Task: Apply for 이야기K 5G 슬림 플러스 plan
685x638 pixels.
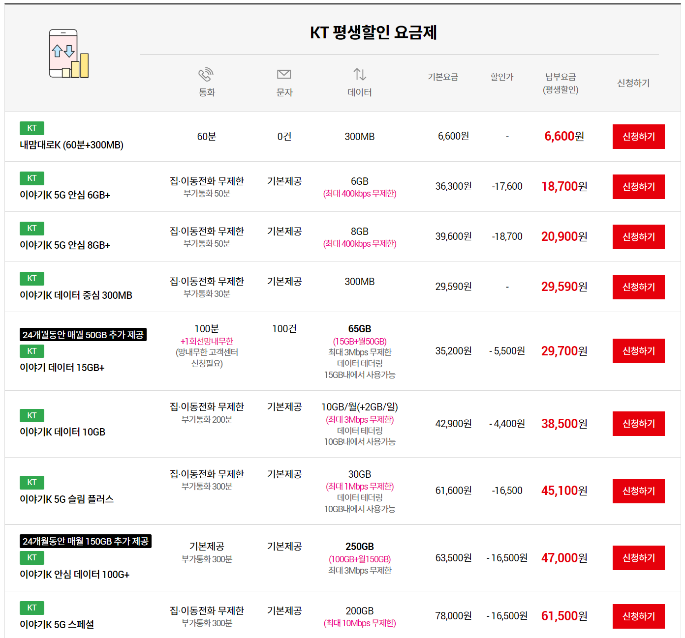Action: pos(638,491)
